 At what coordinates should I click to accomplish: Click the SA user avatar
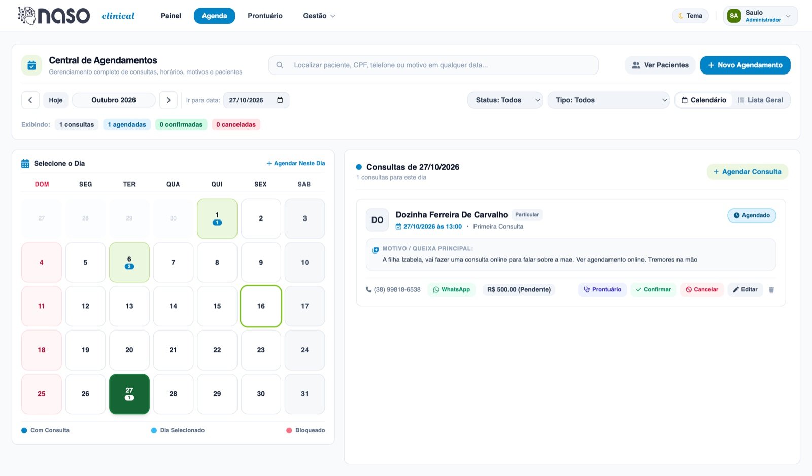click(x=734, y=16)
